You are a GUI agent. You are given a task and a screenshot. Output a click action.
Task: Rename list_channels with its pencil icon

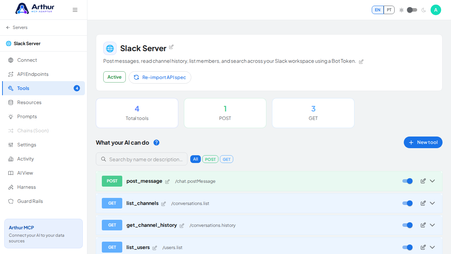pos(163,204)
